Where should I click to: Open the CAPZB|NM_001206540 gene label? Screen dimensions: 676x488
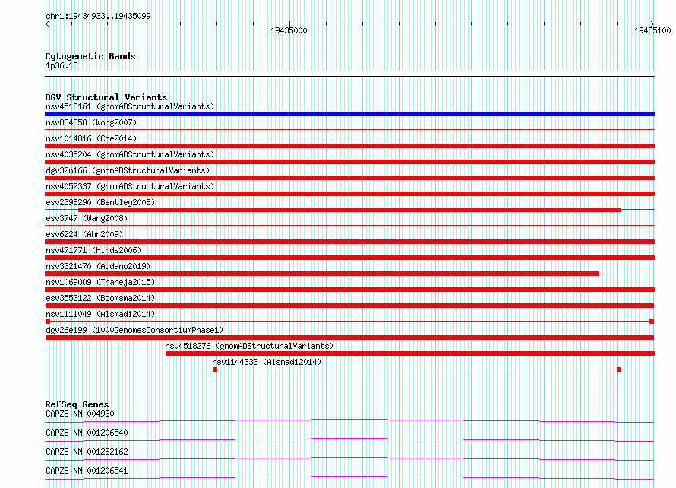pos(87,433)
